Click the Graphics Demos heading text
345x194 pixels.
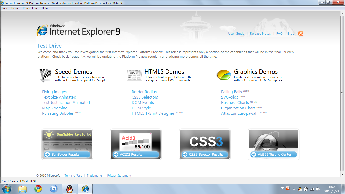(256, 72)
